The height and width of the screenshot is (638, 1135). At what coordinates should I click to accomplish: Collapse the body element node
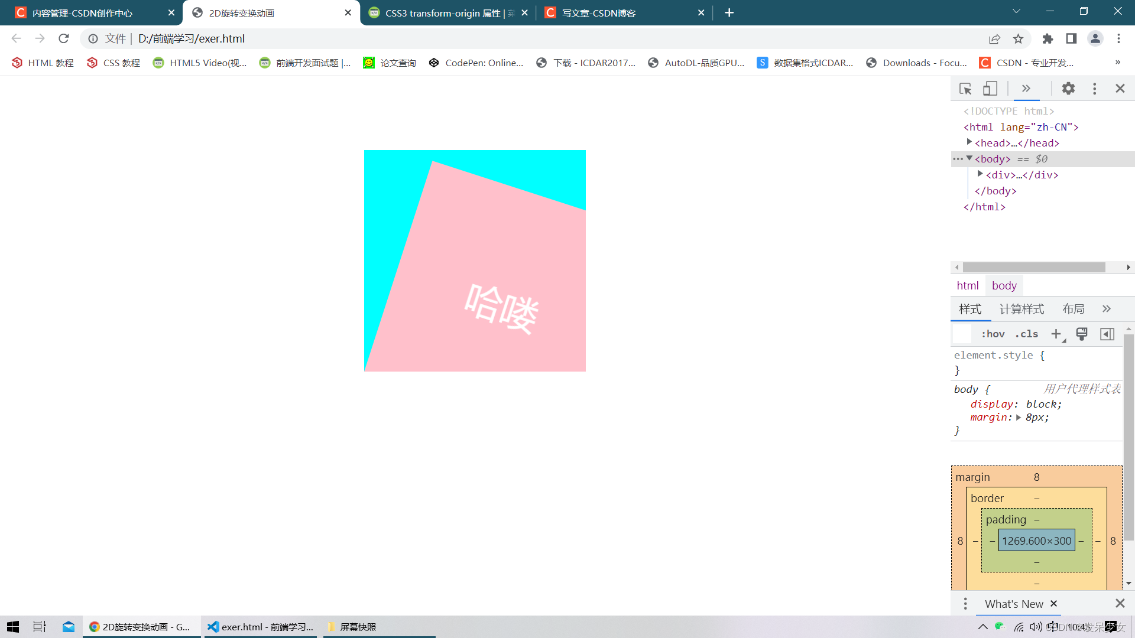coord(969,158)
